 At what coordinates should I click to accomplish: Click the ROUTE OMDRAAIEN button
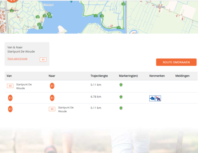pyautogui.click(x=176, y=62)
